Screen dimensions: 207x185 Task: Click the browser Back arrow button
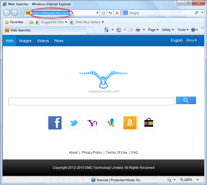6,13
